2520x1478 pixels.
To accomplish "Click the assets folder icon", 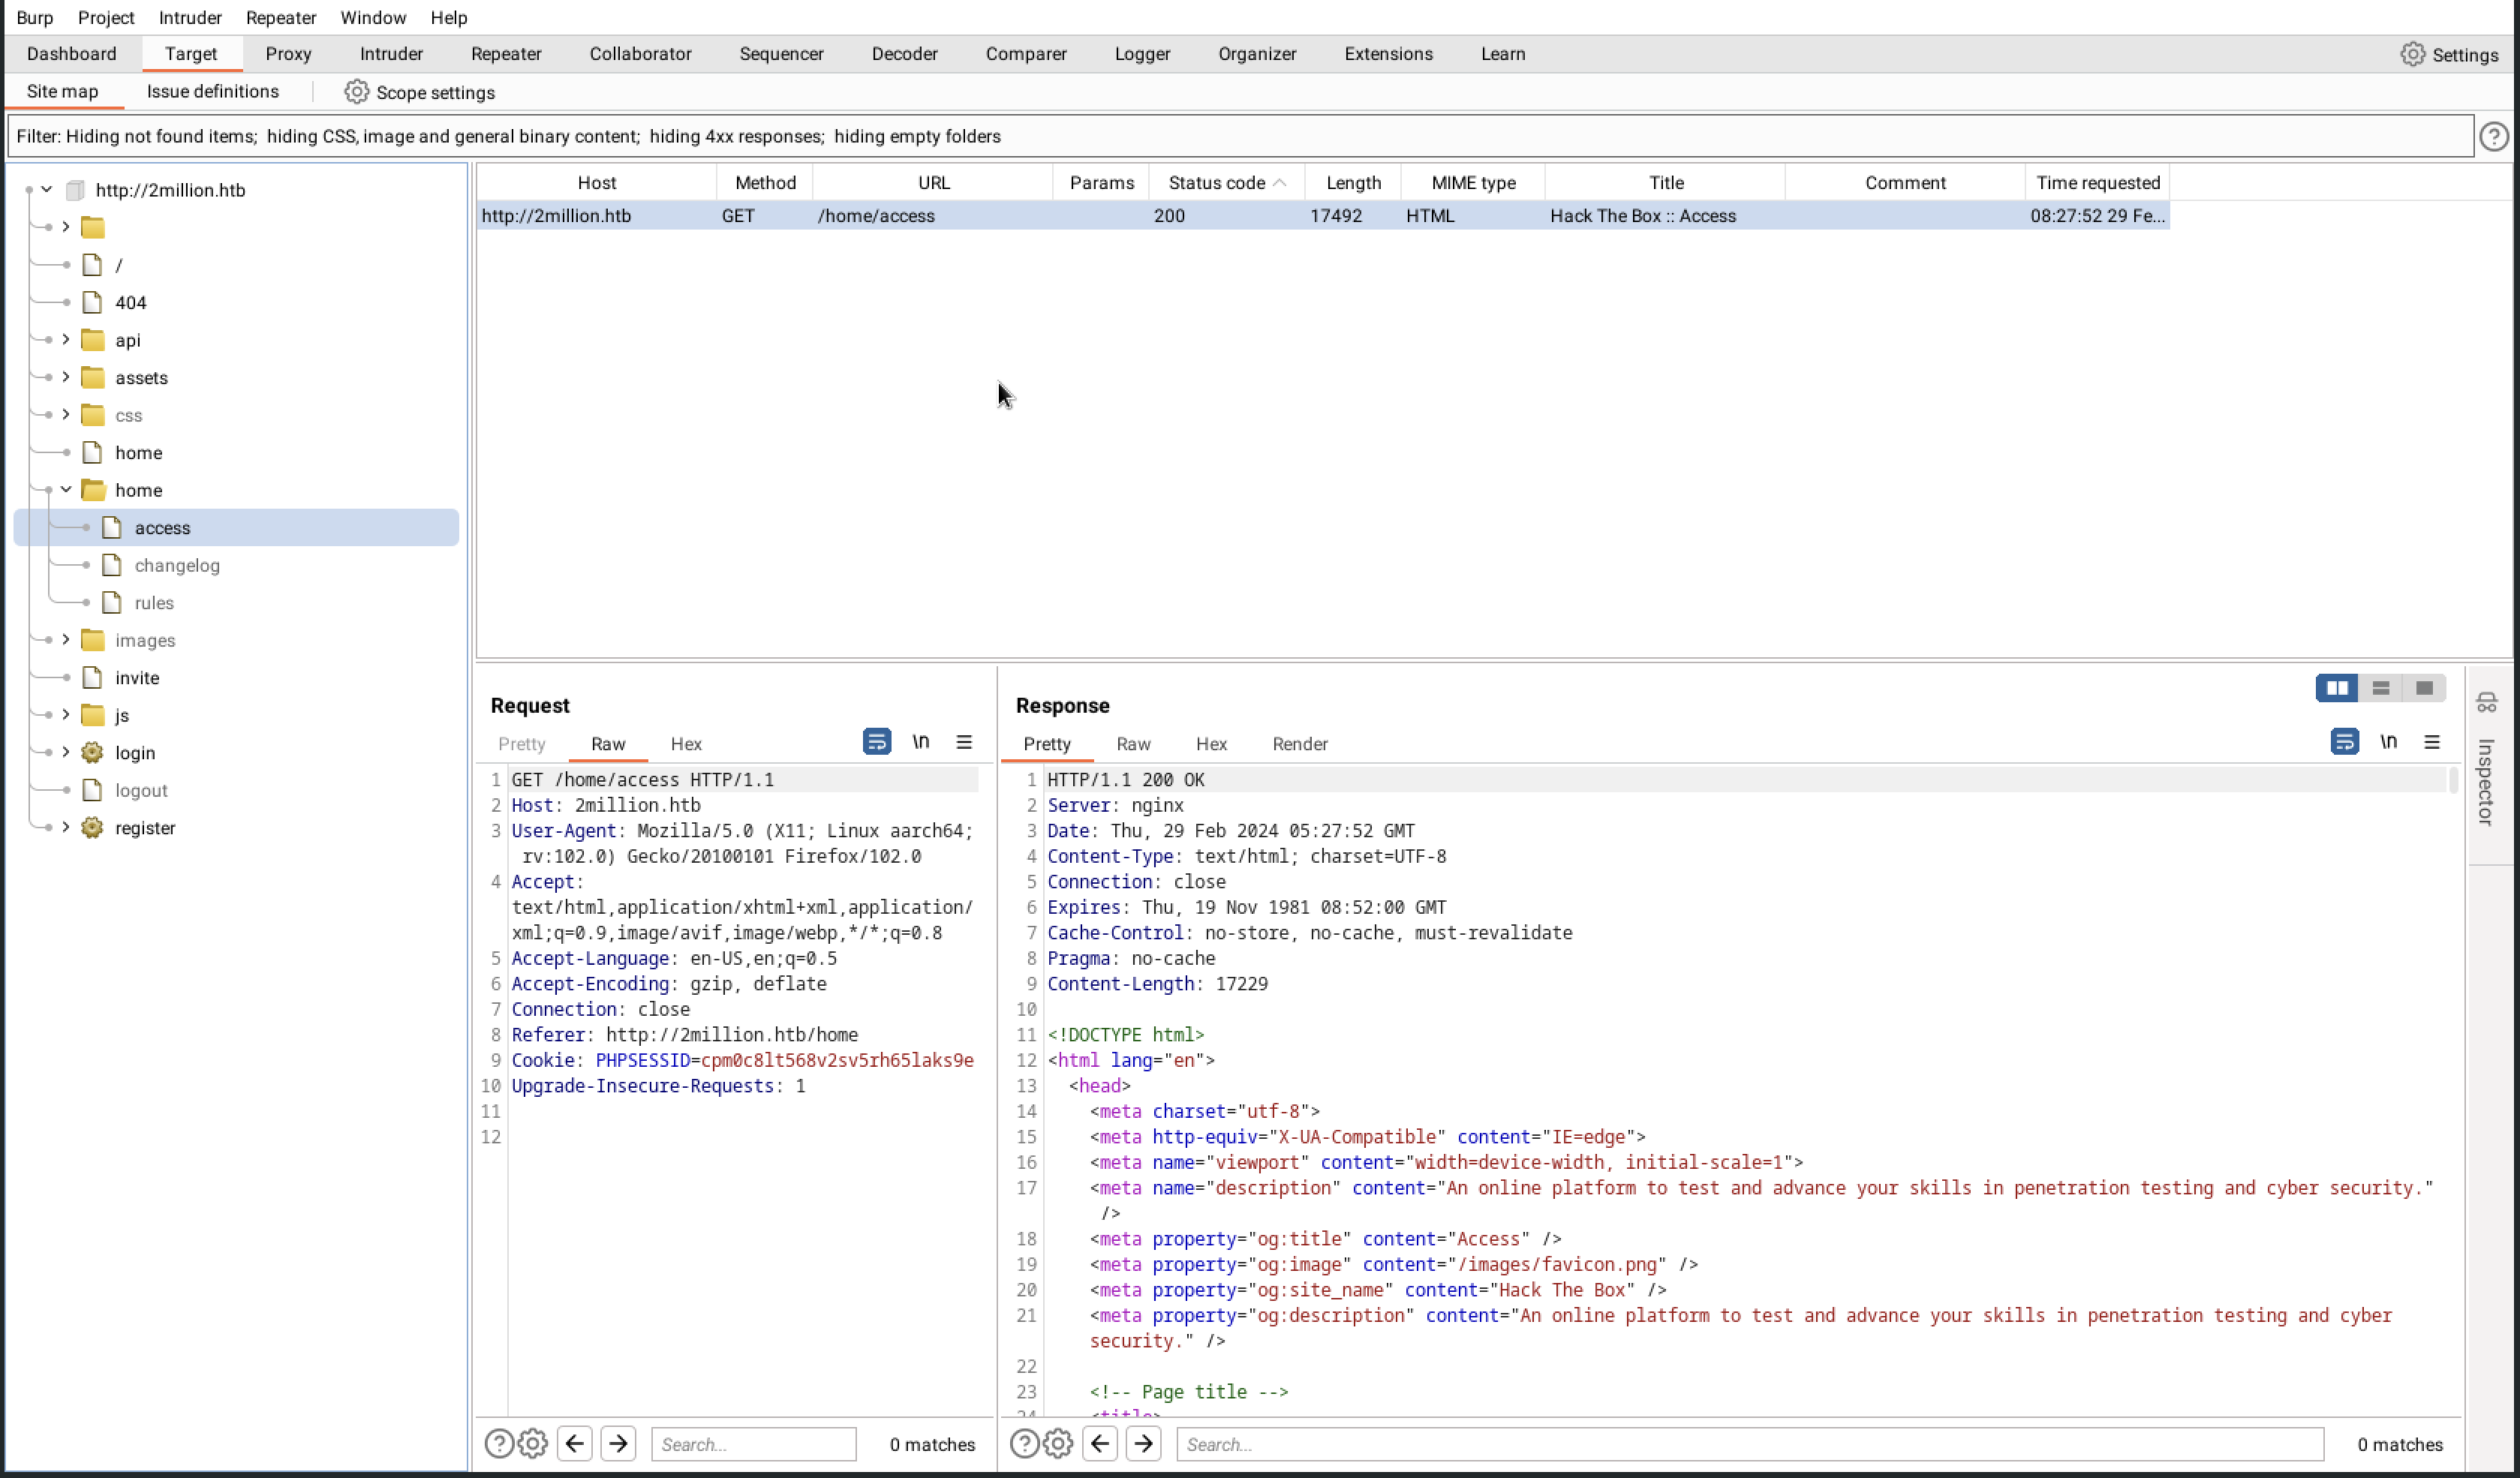I will 93,378.
